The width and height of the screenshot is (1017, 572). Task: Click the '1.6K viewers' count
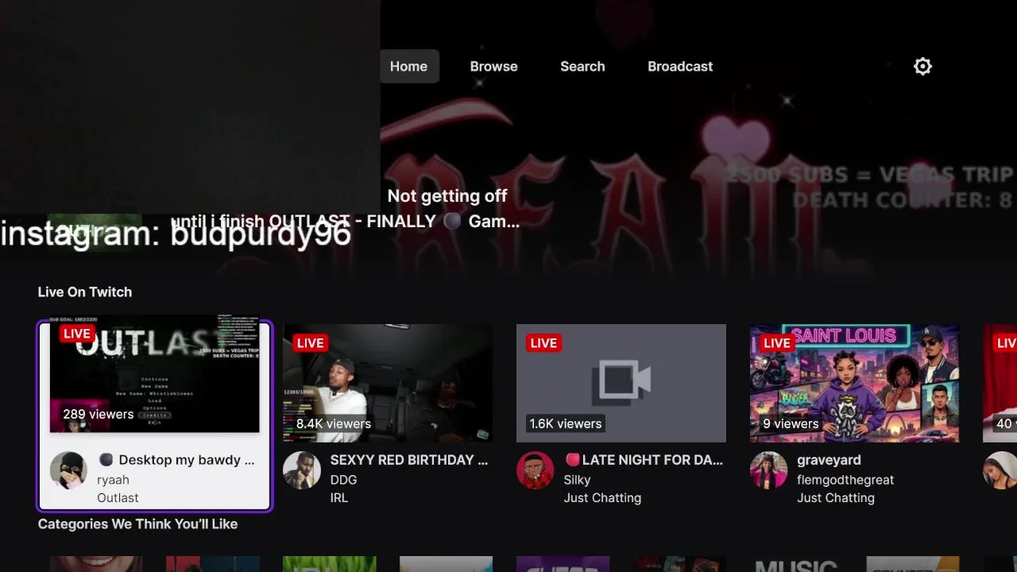pyautogui.click(x=566, y=423)
